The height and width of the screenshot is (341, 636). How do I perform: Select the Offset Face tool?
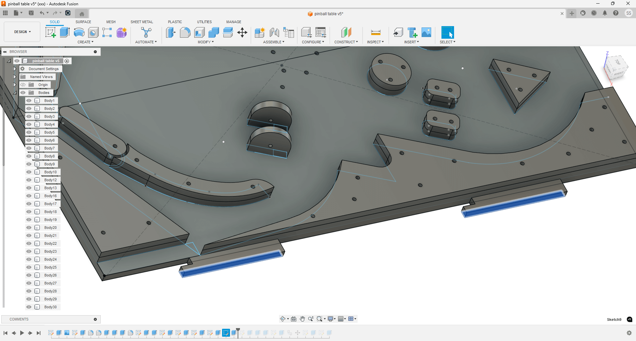228,32
